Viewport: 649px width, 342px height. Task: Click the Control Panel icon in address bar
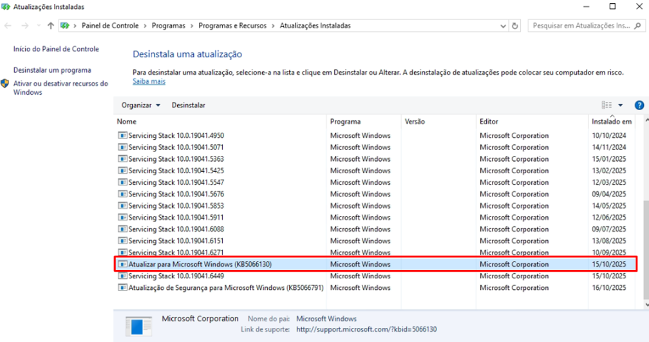click(65, 26)
